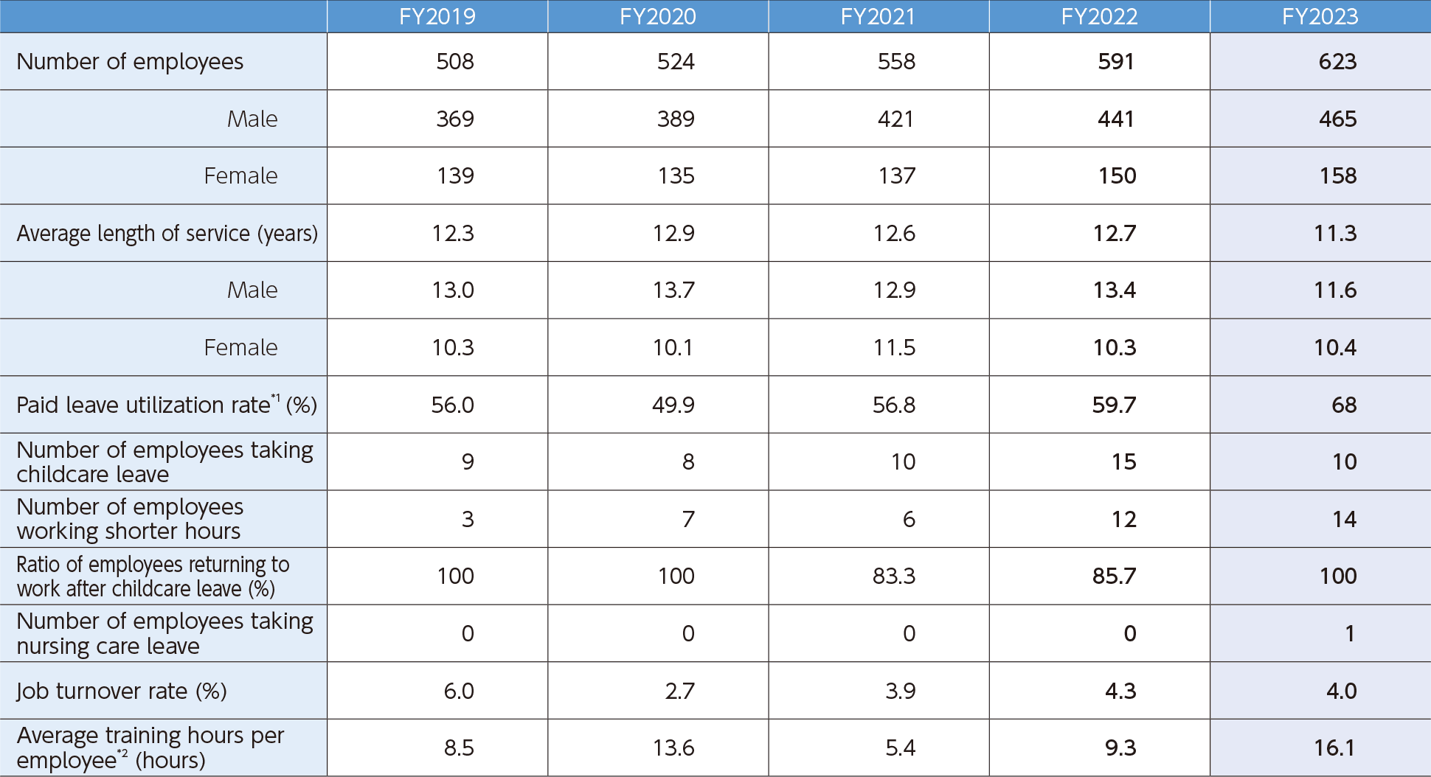
Task: Select FY2022 childcare leave value 15
Action: [x=1123, y=461]
